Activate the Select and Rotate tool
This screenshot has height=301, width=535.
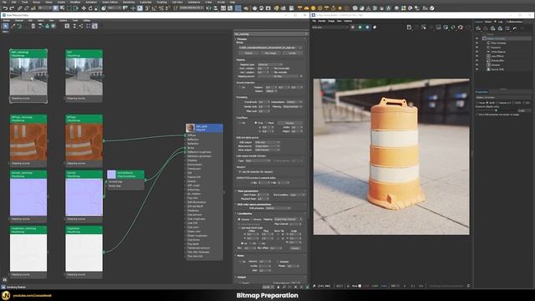90,8
